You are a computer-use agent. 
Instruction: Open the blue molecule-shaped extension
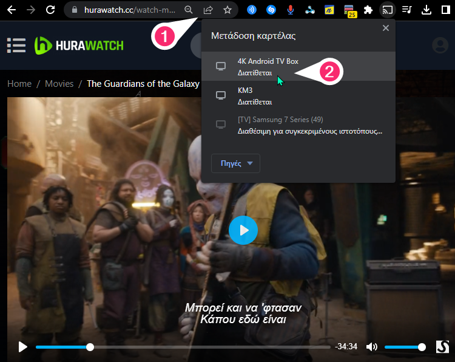310,10
